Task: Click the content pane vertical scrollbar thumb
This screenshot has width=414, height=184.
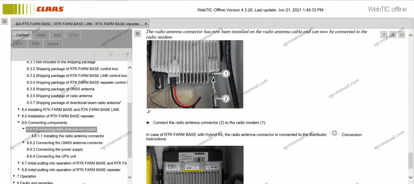Action: [411, 160]
